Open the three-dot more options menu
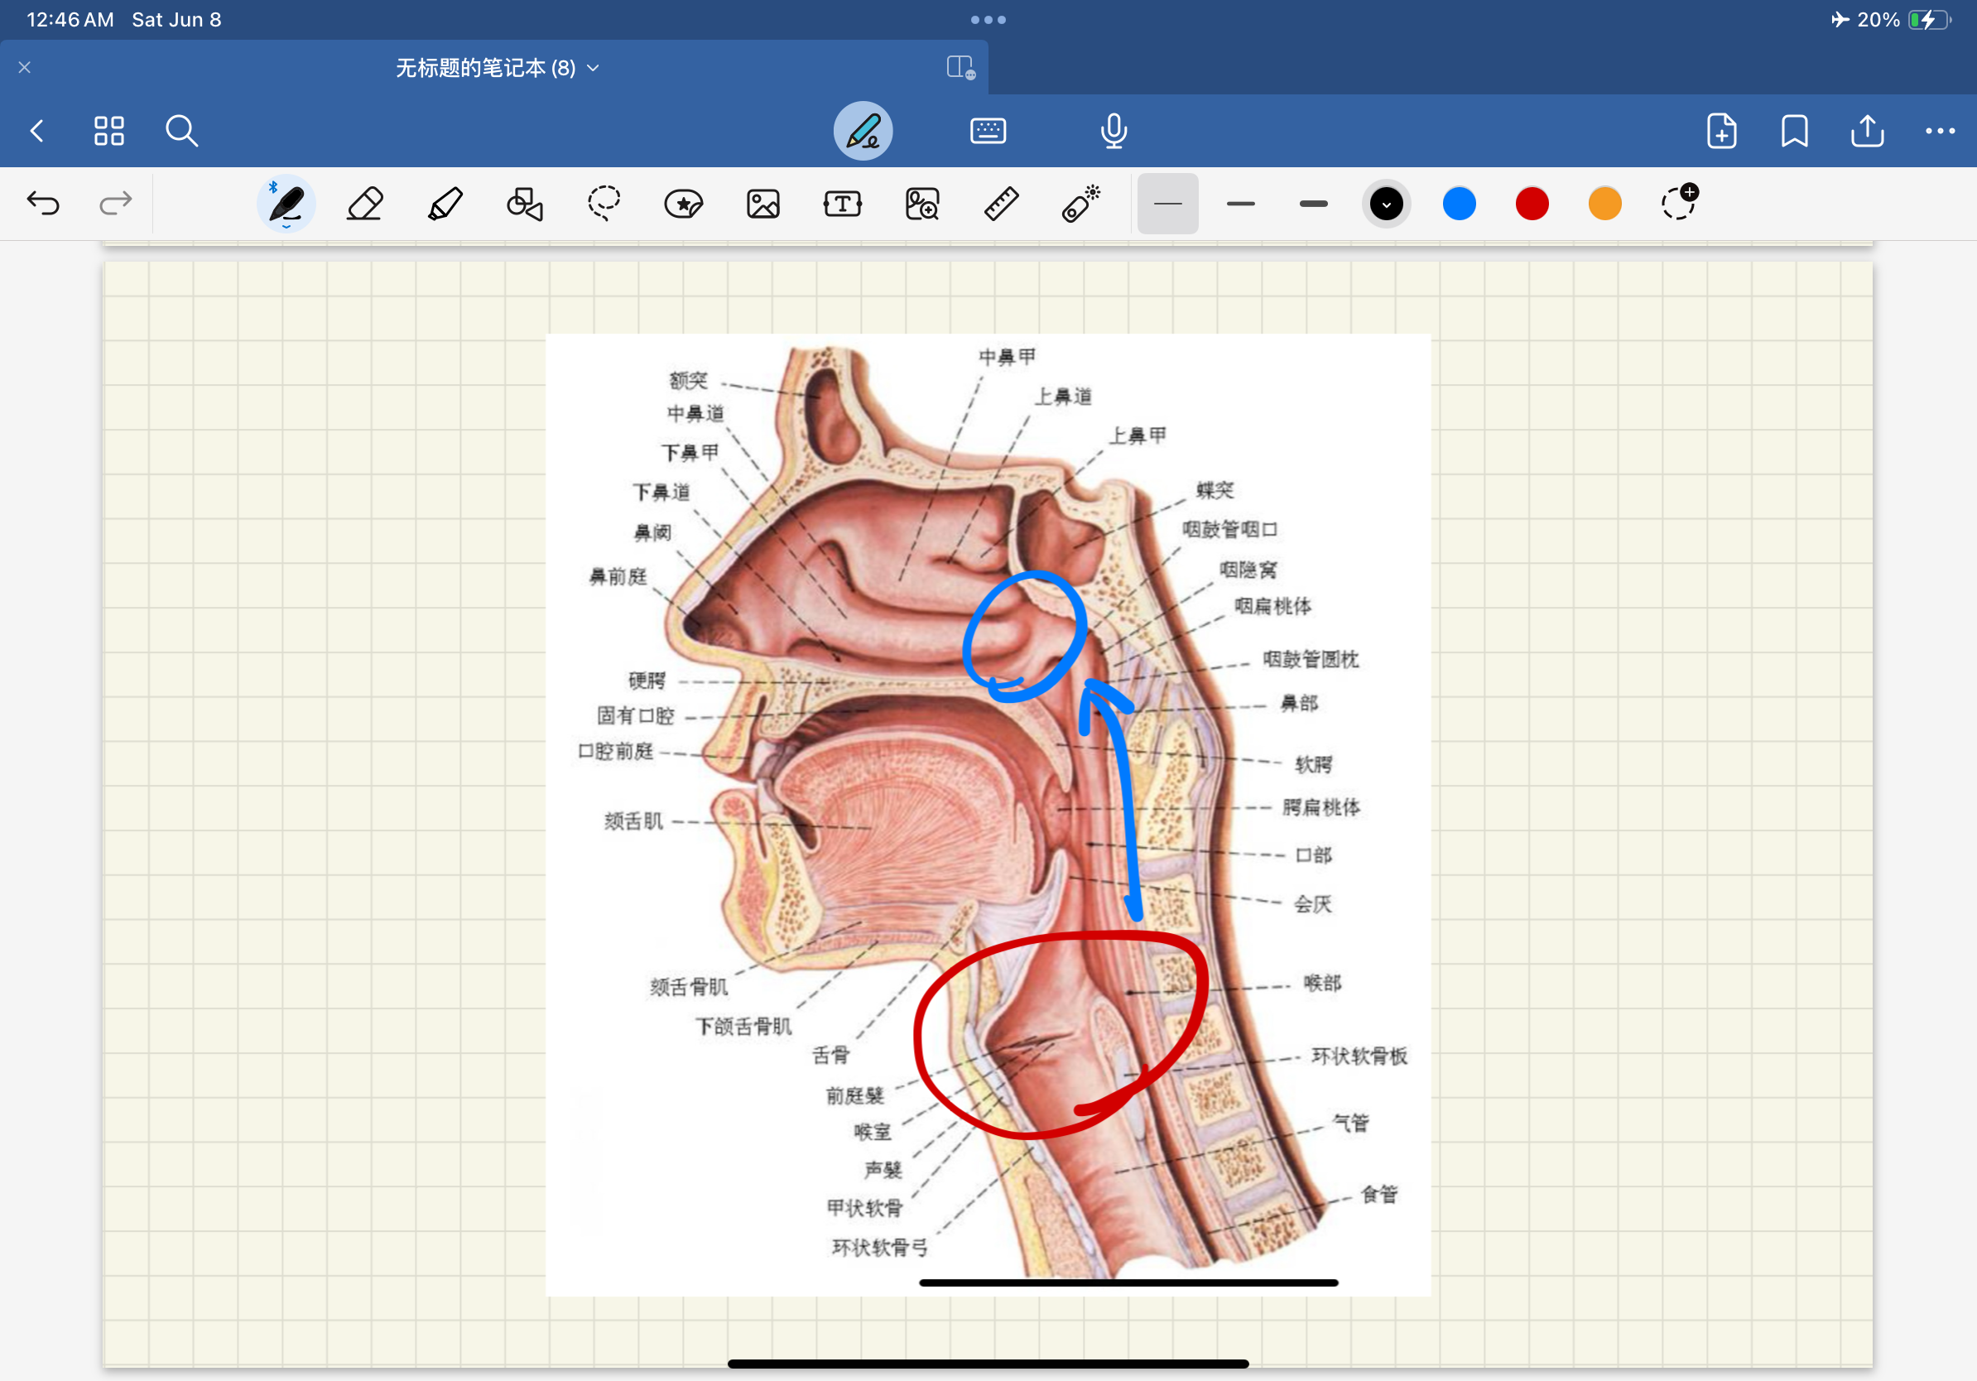This screenshot has height=1381, width=1977. 1940,131
